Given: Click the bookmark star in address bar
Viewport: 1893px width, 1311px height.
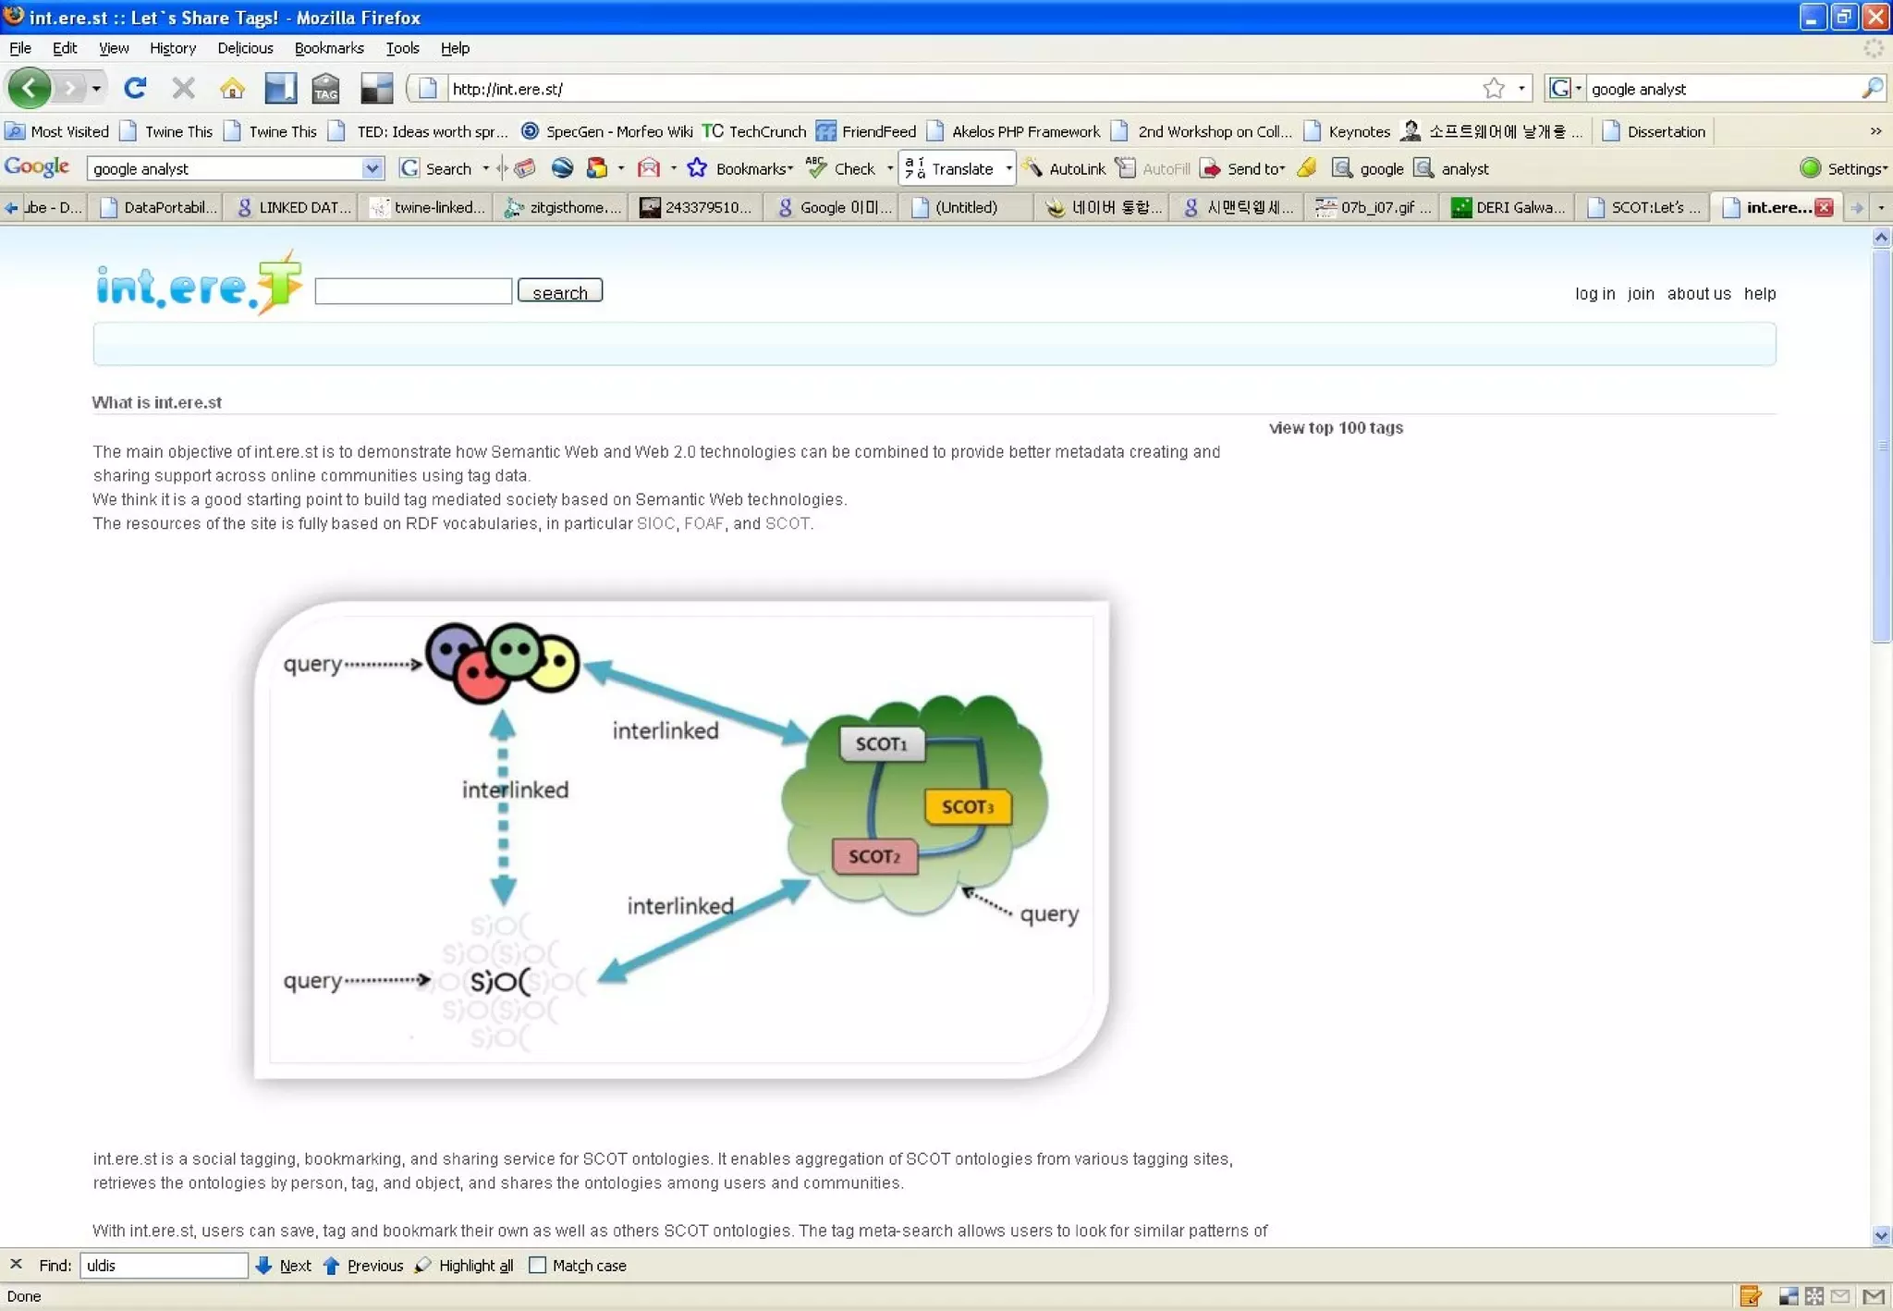Looking at the screenshot, I should tap(1493, 88).
